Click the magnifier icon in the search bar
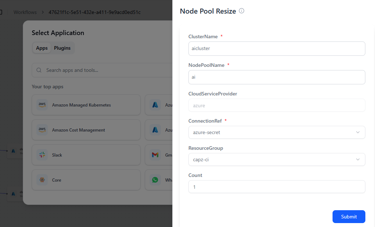Screen dimensions: 375x227 coord(39,70)
